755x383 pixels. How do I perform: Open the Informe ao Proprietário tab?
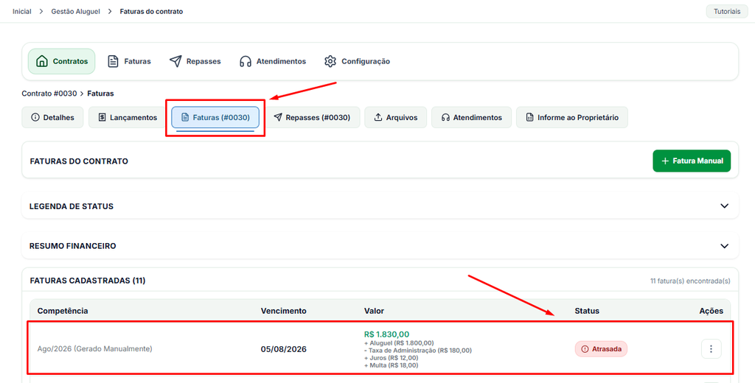572,117
